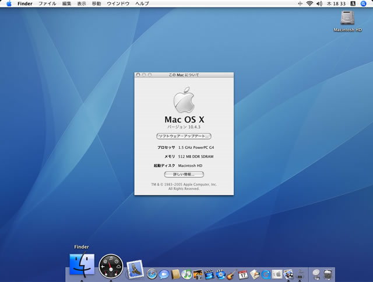
Task: Click the Mac OS X title text
Action: pyautogui.click(x=184, y=120)
